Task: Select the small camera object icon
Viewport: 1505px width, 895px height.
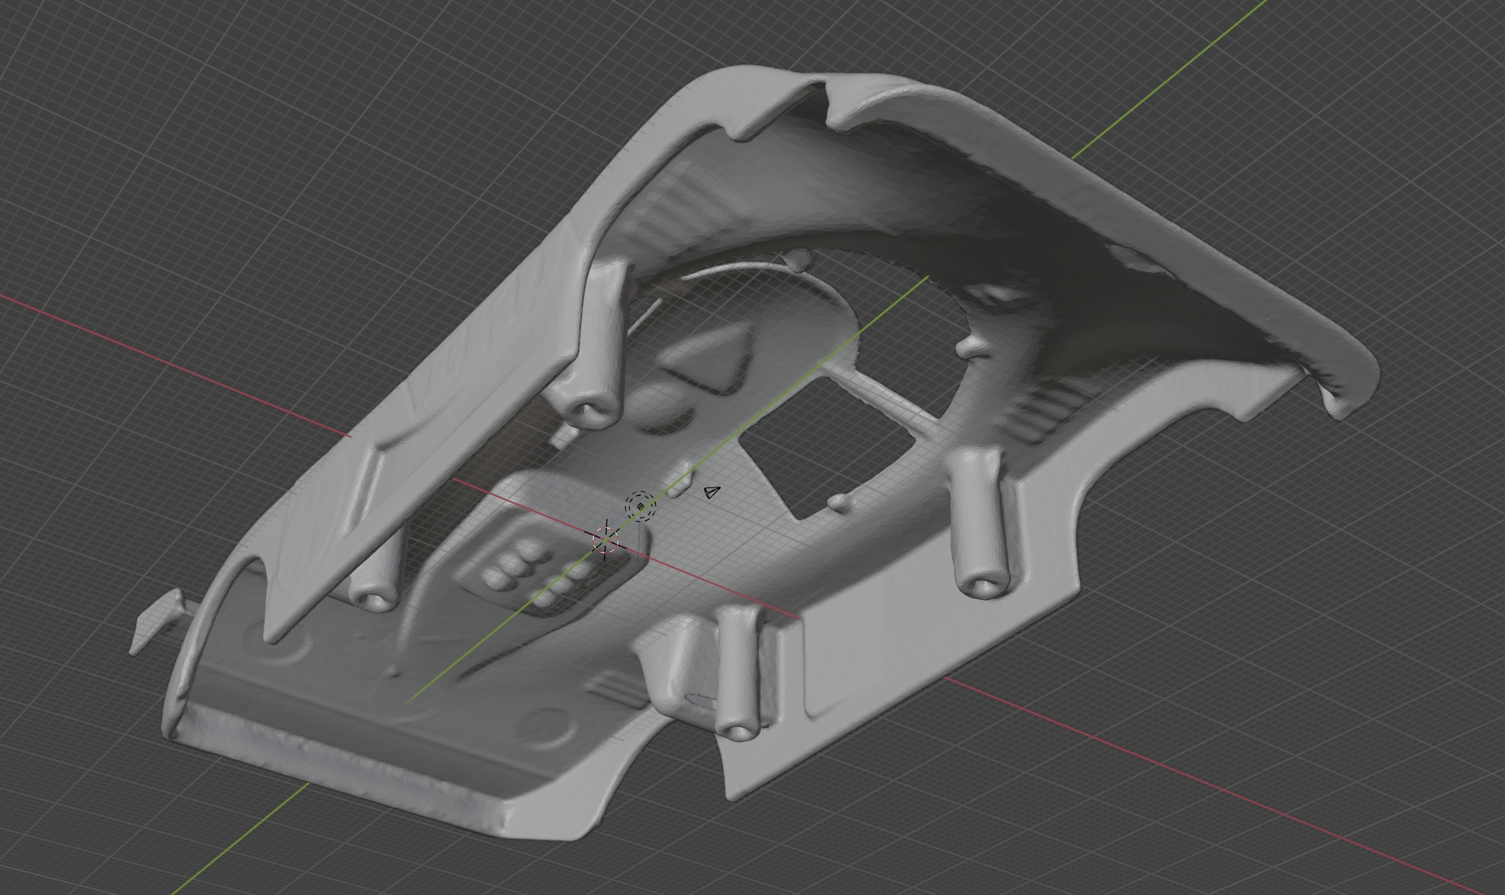Action: tap(712, 492)
